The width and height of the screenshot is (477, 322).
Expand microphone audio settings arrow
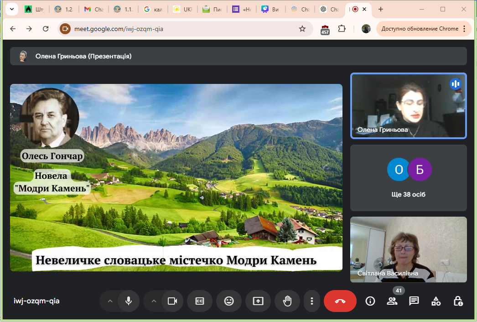tap(109, 301)
